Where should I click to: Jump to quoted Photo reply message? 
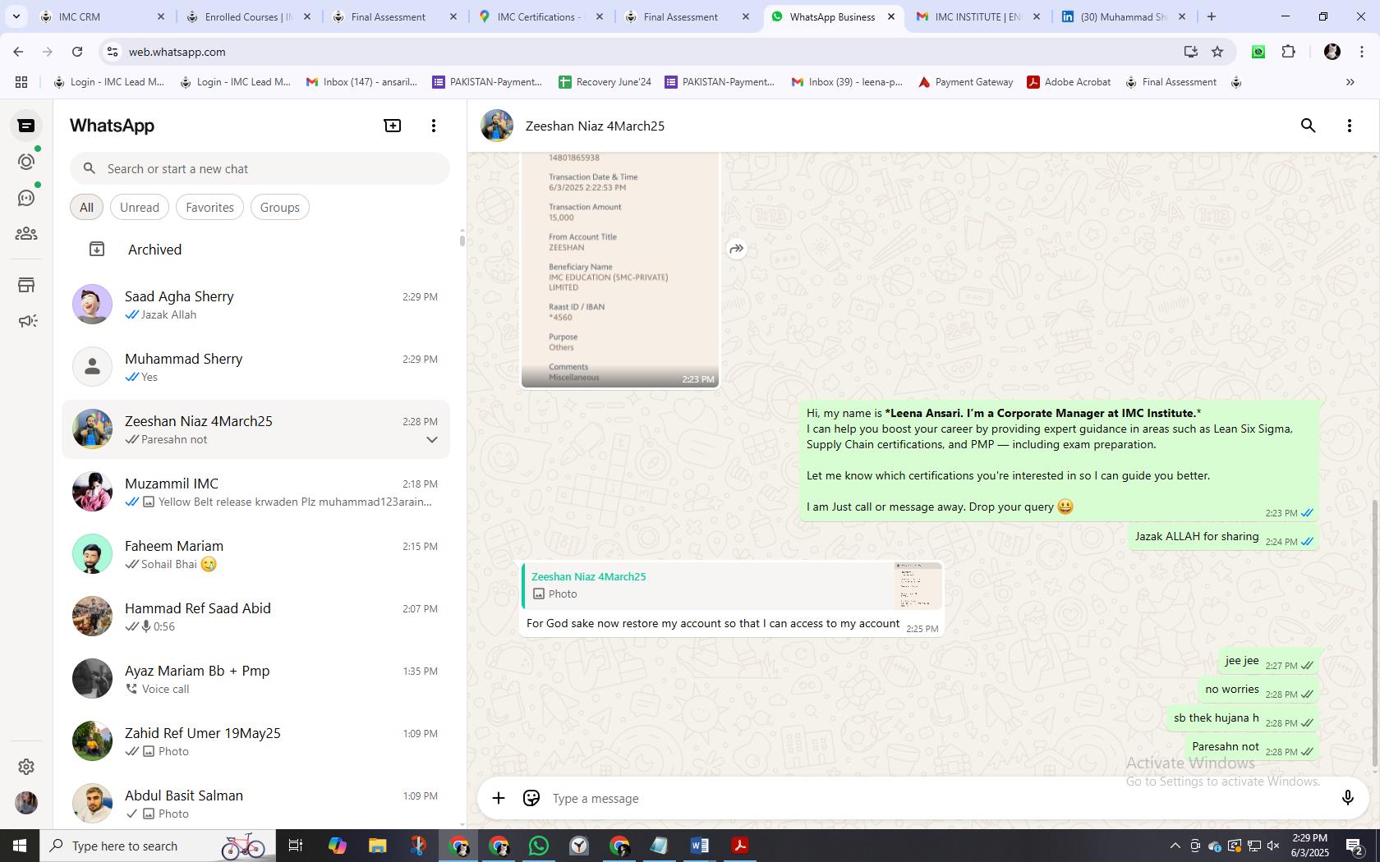(732, 585)
